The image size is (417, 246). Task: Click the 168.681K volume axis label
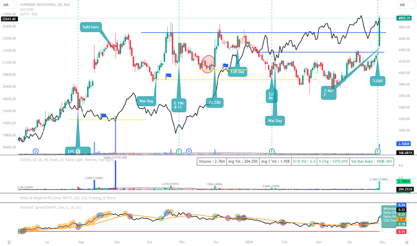tap(405, 153)
